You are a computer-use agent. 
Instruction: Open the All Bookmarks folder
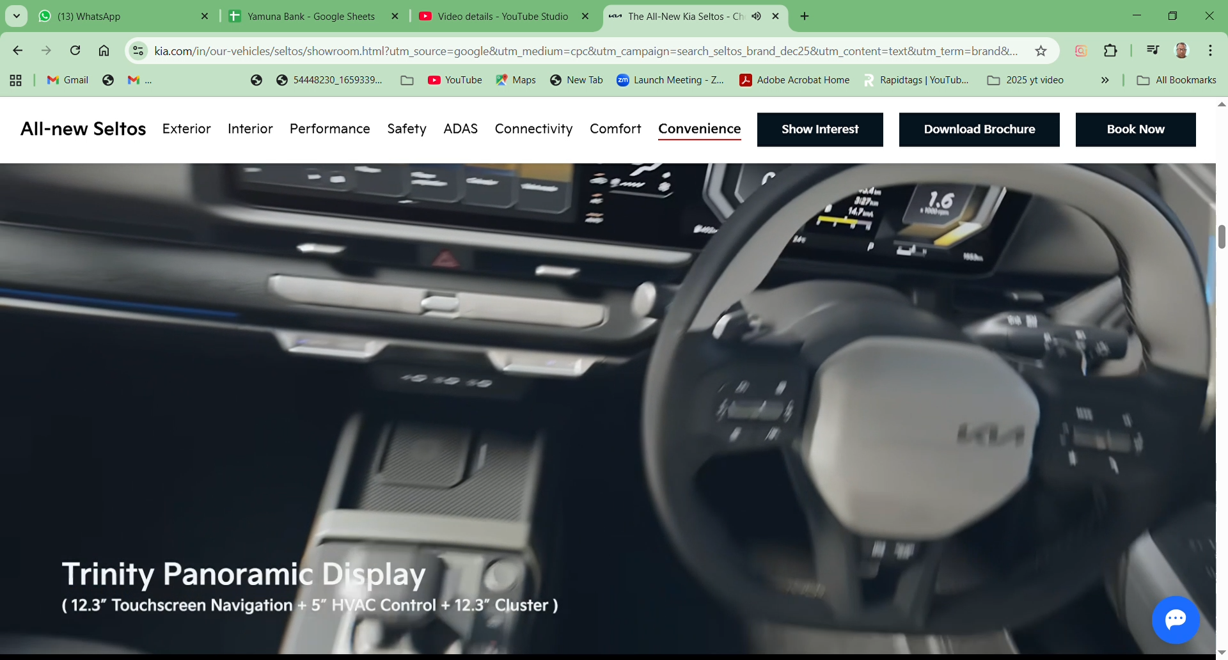1176,80
